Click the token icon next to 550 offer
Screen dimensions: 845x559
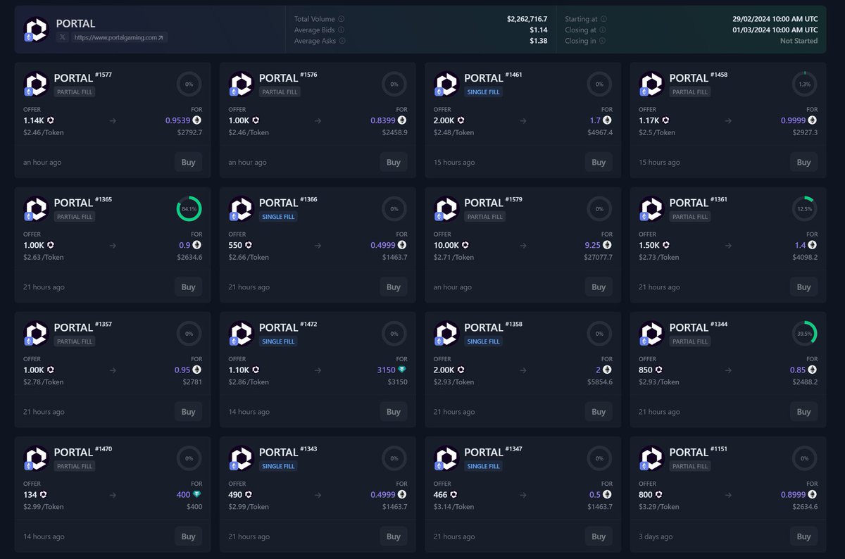click(x=249, y=245)
